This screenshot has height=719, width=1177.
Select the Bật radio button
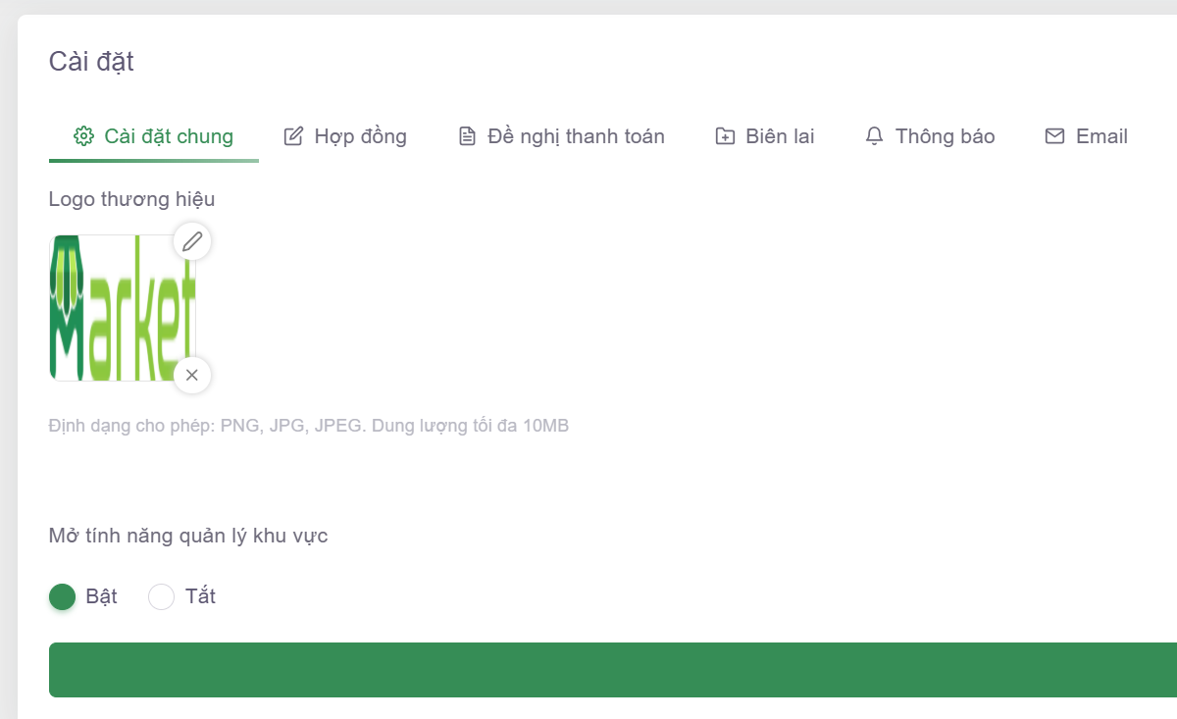click(x=63, y=596)
